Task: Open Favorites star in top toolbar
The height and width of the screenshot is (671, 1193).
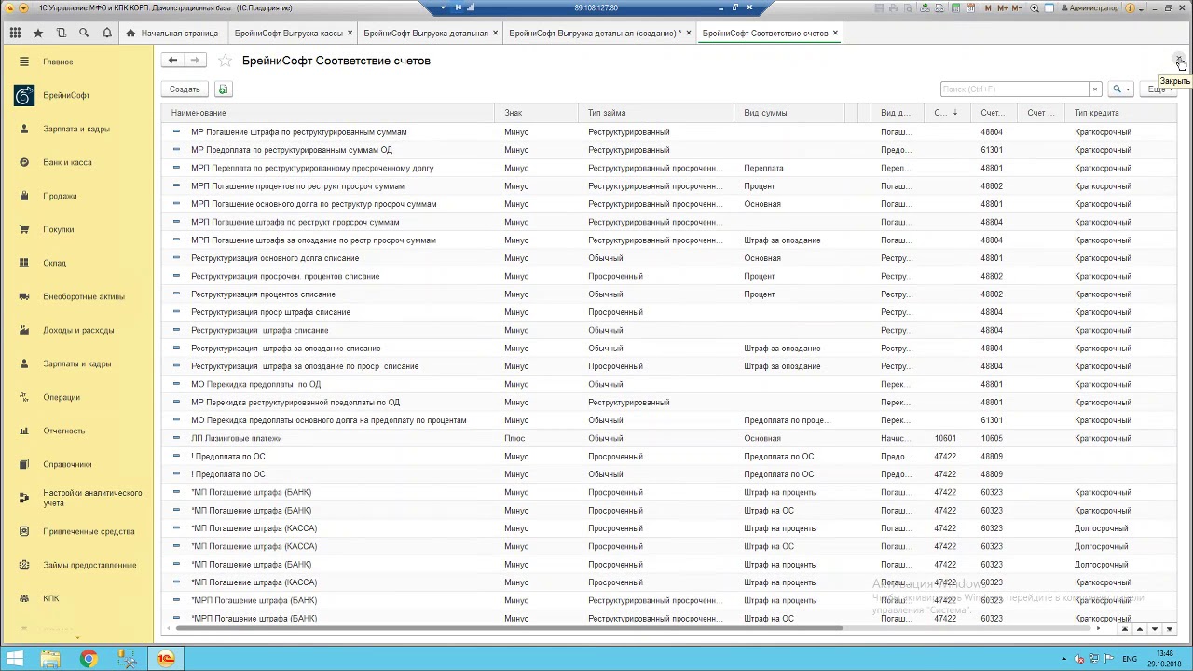Action: click(38, 33)
